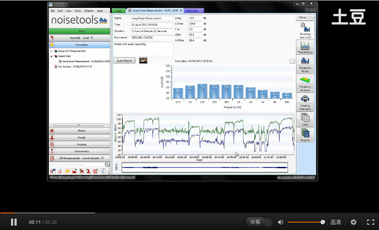Click the Favourites star icon in sidebar header
The image size is (379, 230).
pos(52,45)
